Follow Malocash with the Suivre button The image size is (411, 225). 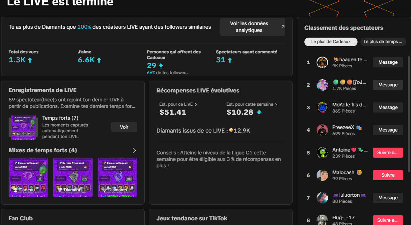tap(388, 175)
